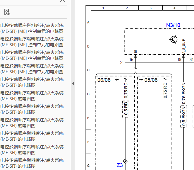This screenshot has width=194, height=170.
Task: Open the fourth [ME] 控制单元的电路图 bookmark
Action: (x=32, y=69)
